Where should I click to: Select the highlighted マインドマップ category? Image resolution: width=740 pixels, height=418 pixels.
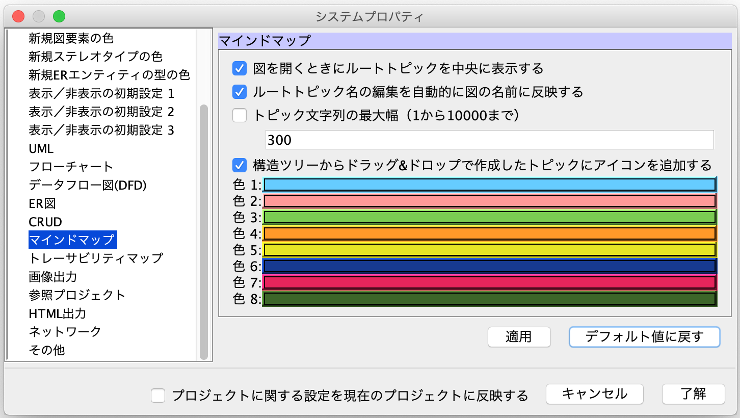click(x=73, y=240)
